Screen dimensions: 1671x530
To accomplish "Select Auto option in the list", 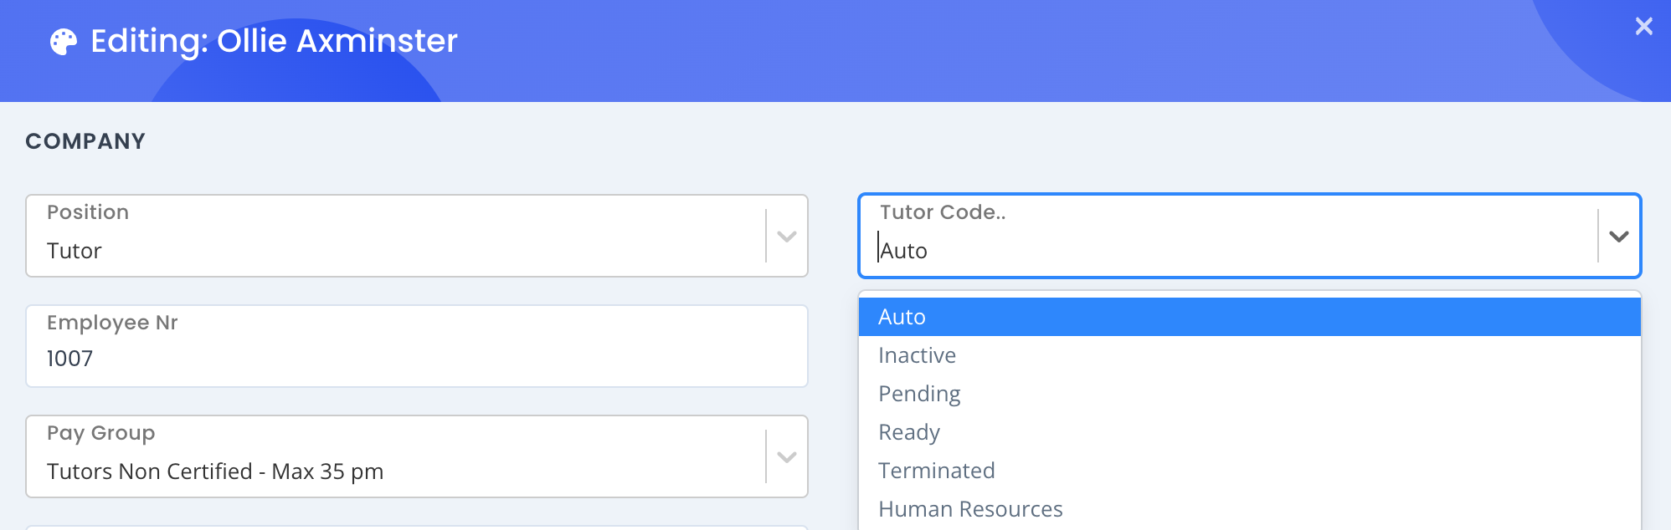I will pyautogui.click(x=1249, y=317).
